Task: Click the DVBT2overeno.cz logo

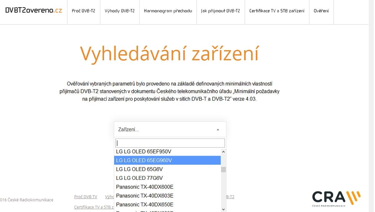Action: click(33, 10)
